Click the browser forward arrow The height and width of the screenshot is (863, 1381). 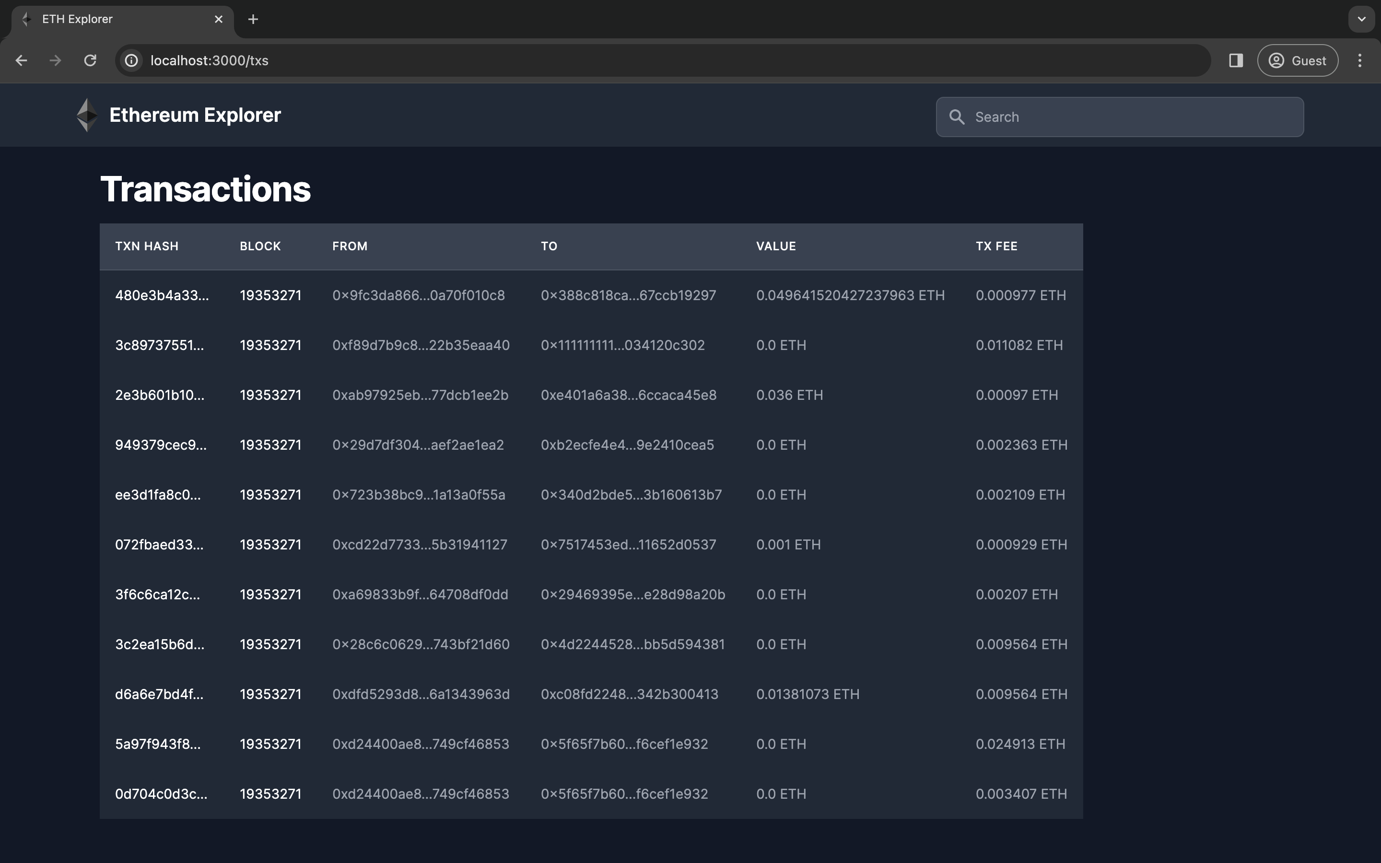[x=55, y=60]
